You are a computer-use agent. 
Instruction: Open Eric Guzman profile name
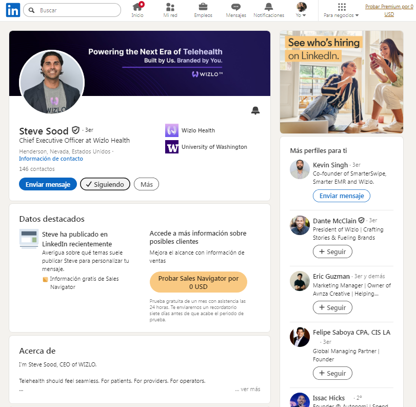(331, 276)
